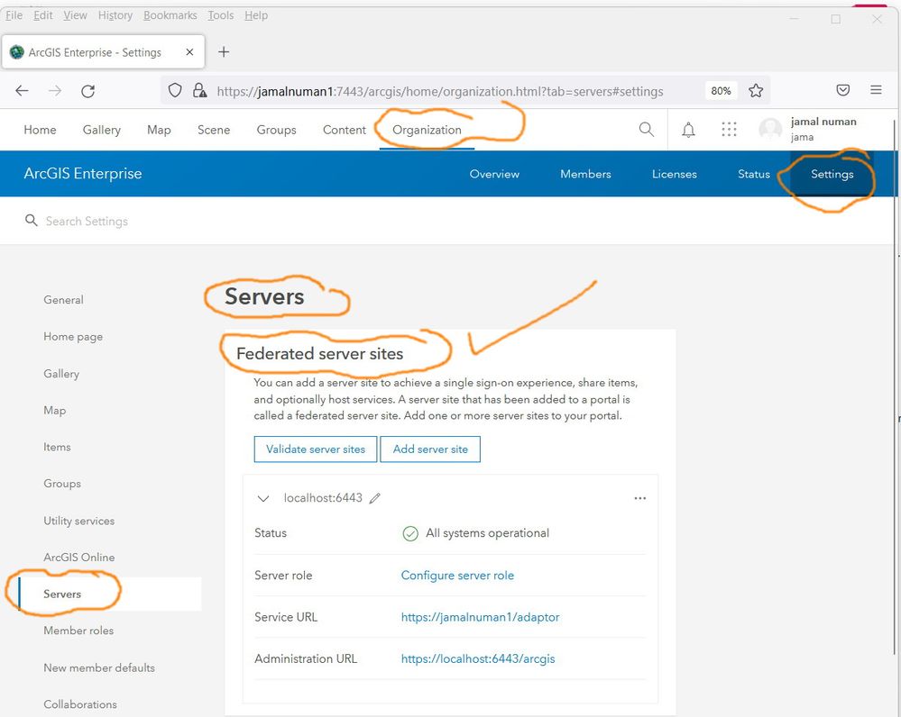Collapse the localhost:6443 server details

[263, 498]
